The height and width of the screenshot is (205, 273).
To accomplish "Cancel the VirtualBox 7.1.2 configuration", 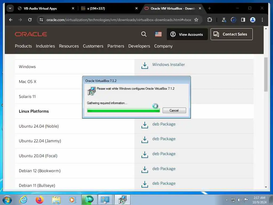I will [174, 110].
